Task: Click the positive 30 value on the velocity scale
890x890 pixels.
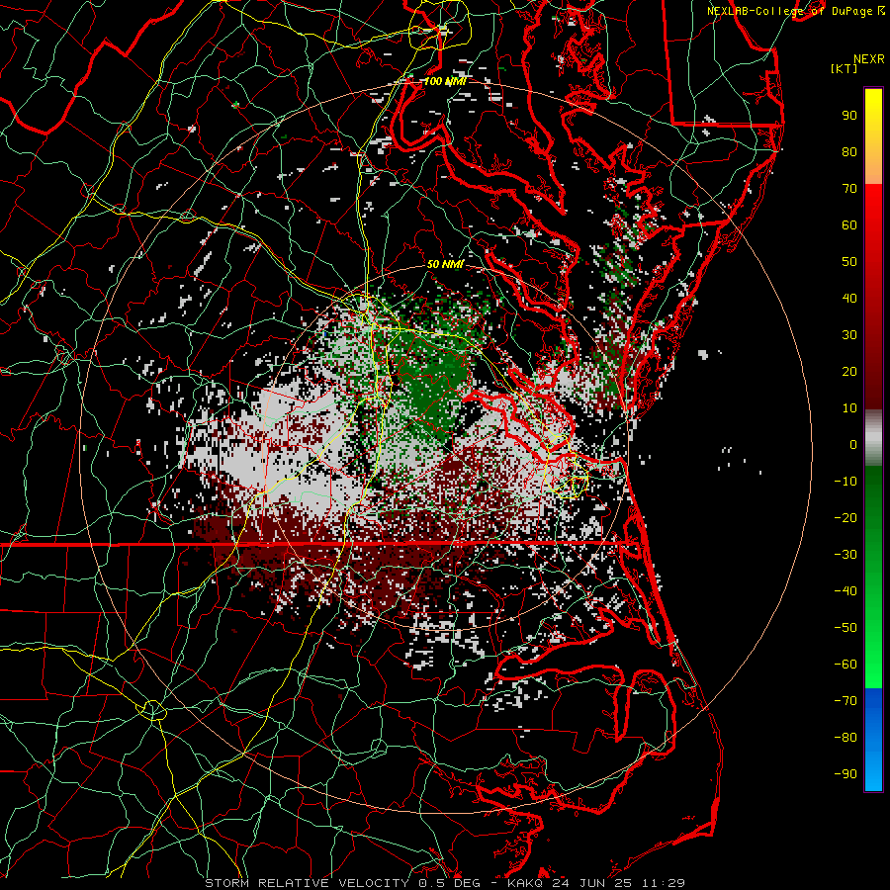Action: (x=849, y=335)
